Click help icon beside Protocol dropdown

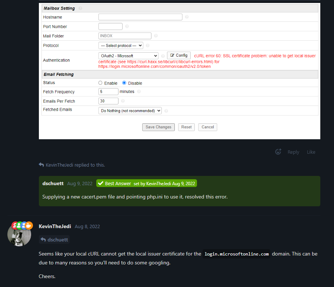tap(147, 46)
